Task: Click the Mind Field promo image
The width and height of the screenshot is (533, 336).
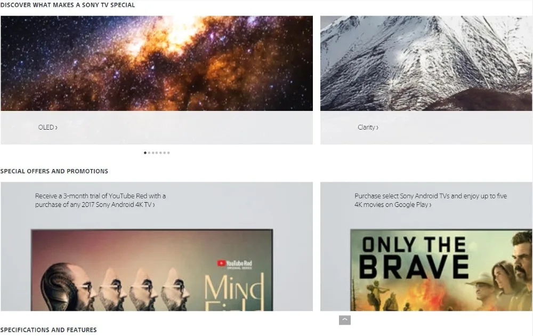Action: 152,270
